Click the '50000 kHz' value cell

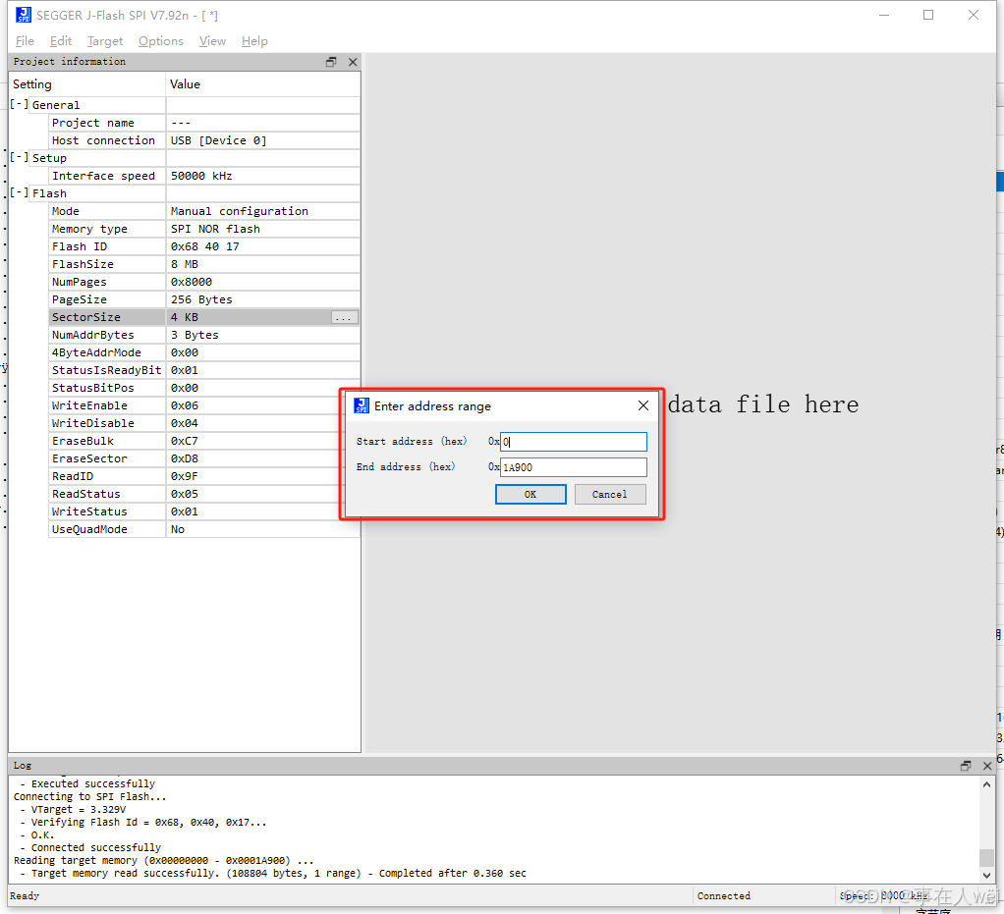(x=262, y=176)
